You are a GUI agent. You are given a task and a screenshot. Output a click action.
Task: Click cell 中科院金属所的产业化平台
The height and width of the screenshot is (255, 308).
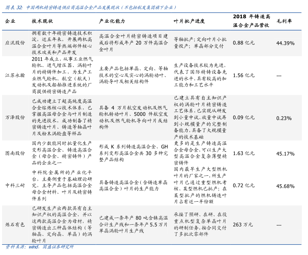62,185
